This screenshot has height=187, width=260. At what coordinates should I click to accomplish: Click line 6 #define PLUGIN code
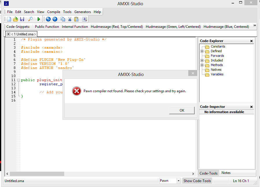coord(53,60)
